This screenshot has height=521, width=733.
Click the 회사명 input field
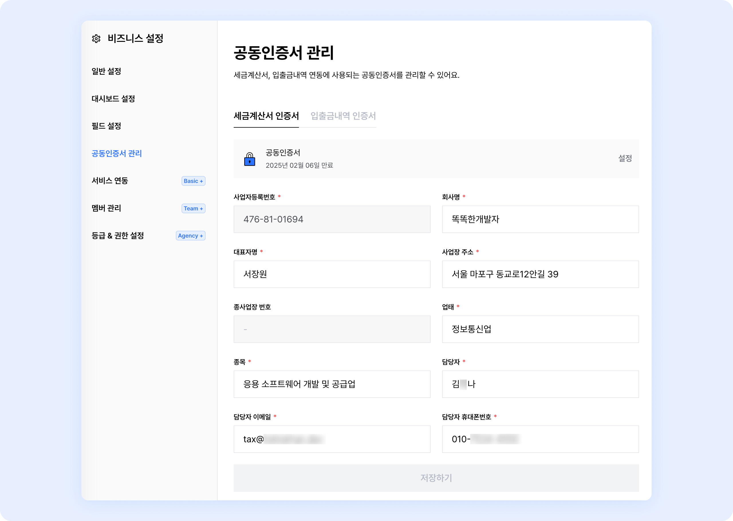540,219
